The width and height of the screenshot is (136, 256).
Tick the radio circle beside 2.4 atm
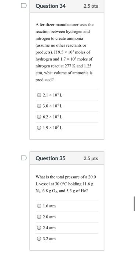[39, 228]
